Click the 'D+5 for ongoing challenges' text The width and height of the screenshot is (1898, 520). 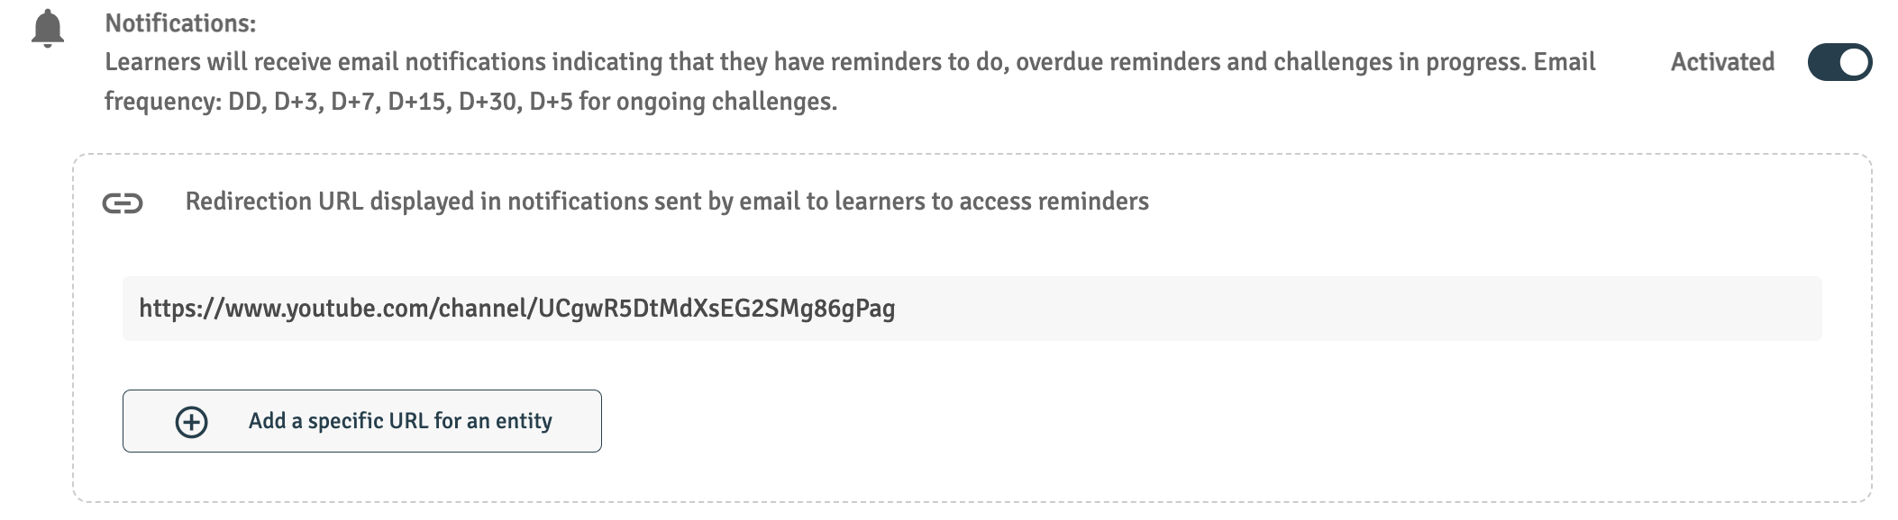pos(683,102)
